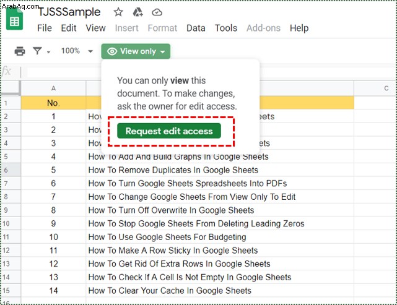Screen dimensions: 397x305
Task: Expand the filter views dropdown arrow
Action: coord(48,52)
